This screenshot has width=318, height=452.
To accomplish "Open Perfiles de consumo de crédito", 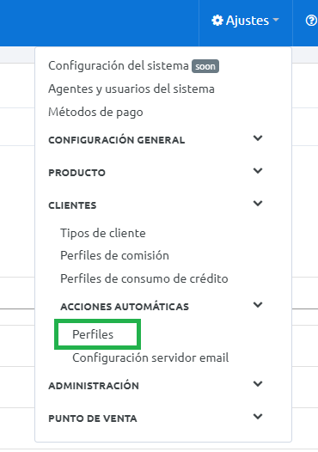I will (x=144, y=278).
